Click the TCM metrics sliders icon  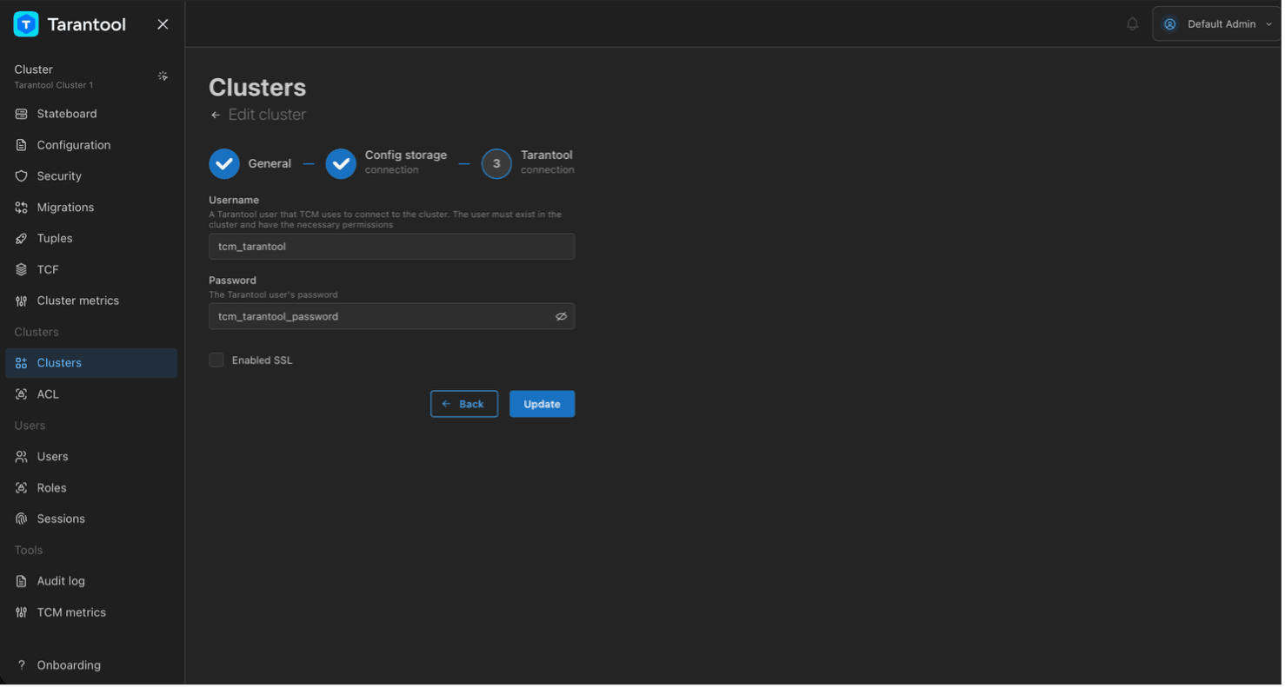click(x=22, y=614)
